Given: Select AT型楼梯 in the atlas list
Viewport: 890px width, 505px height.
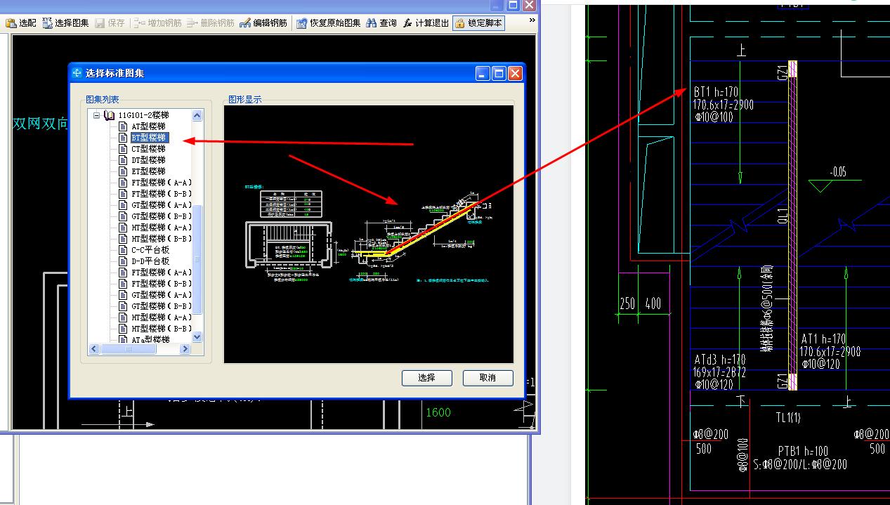Looking at the screenshot, I should [148, 126].
